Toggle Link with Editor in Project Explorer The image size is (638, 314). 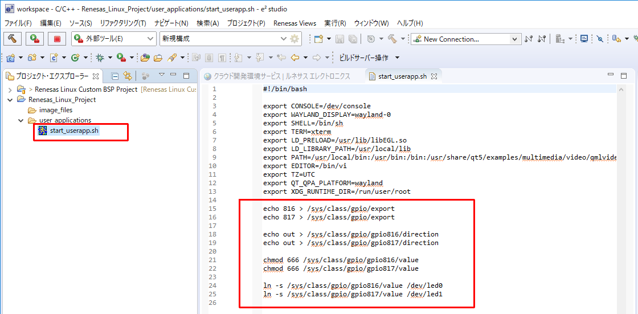128,76
